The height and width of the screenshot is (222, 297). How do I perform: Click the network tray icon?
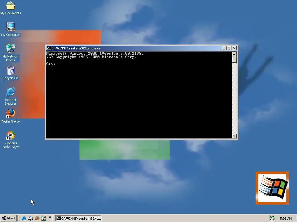coord(272,218)
